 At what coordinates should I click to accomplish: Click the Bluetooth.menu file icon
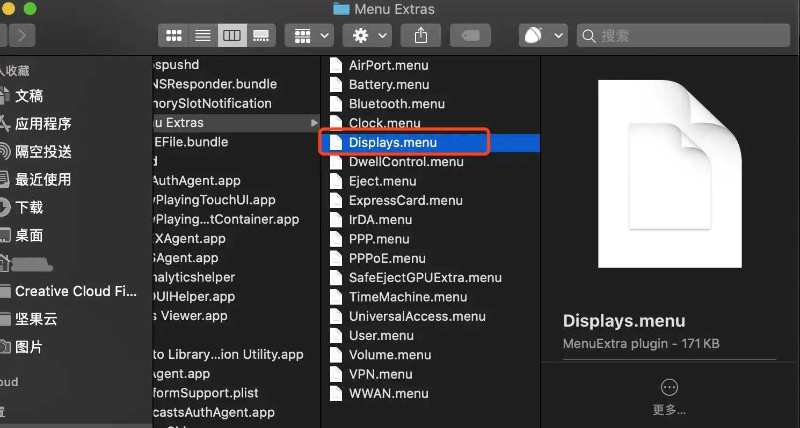point(336,104)
